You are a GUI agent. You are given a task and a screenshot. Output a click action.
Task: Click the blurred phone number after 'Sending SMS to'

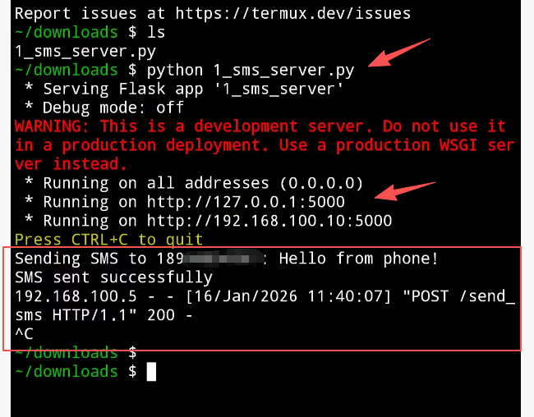point(232,259)
